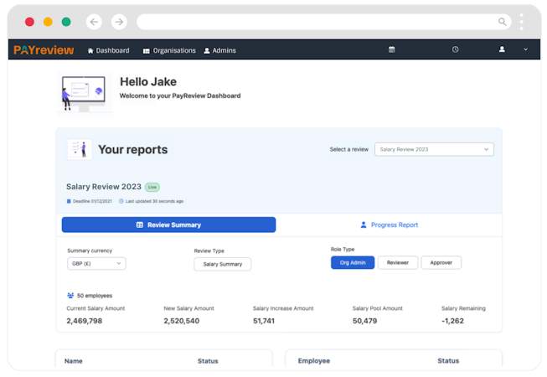This screenshot has height=377, width=547.
Task: Click the dashboard welcome illustration
Action: (85, 93)
